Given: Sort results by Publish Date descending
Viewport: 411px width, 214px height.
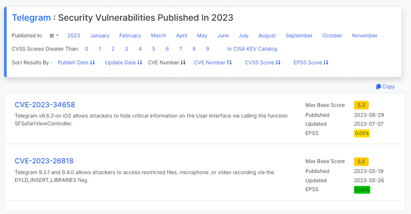Looking at the screenshot, I should tap(76, 63).
